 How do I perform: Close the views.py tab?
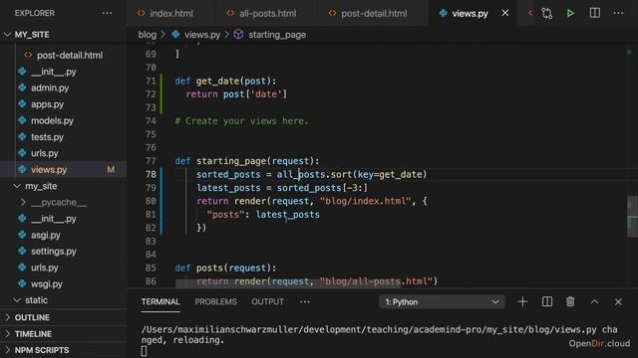(x=505, y=13)
